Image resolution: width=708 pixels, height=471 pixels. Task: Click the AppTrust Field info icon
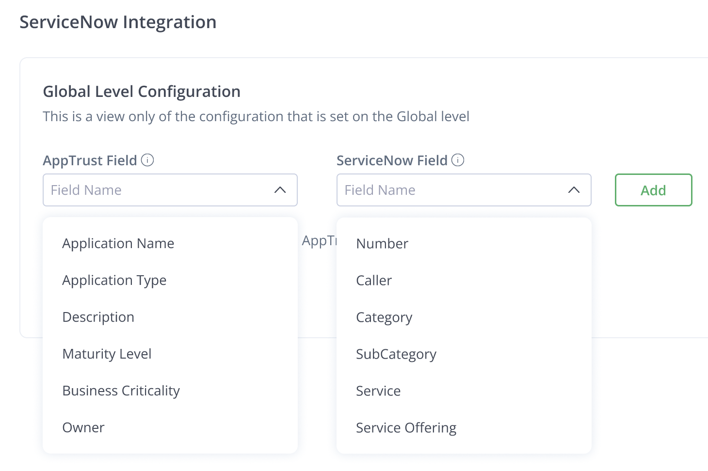point(147,160)
